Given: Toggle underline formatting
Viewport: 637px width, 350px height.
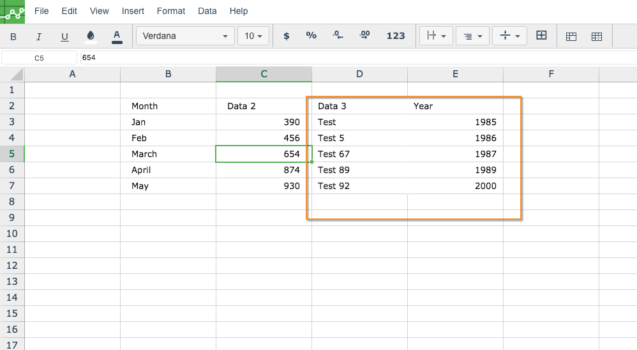Looking at the screenshot, I should (64, 36).
